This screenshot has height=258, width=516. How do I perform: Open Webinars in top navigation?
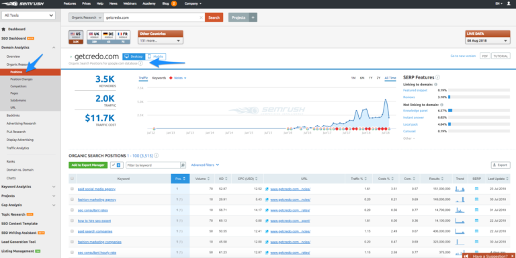(130, 3)
